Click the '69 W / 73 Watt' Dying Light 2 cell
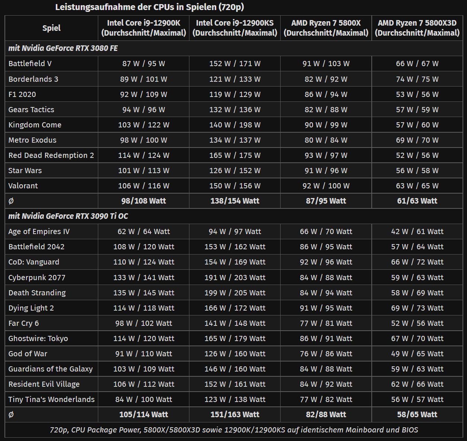 [417, 308]
